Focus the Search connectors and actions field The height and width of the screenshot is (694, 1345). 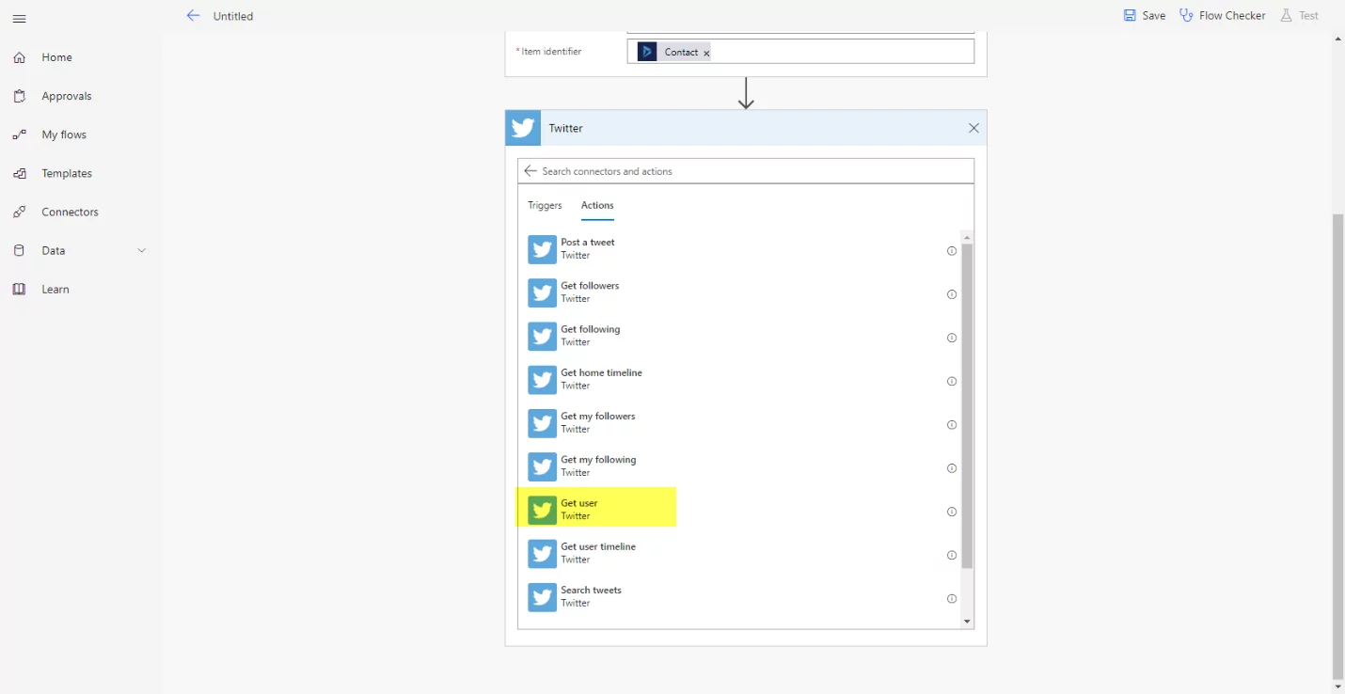[746, 171]
